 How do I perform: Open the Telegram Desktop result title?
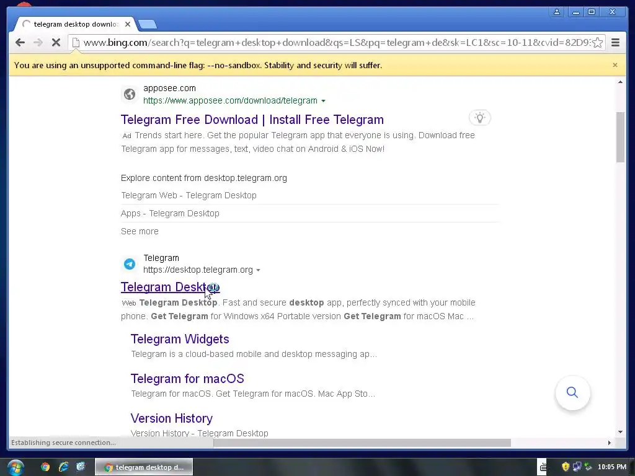tap(170, 287)
